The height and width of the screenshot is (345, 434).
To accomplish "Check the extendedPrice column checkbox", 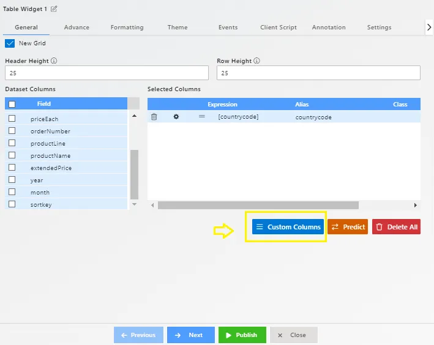I will tap(12, 168).
